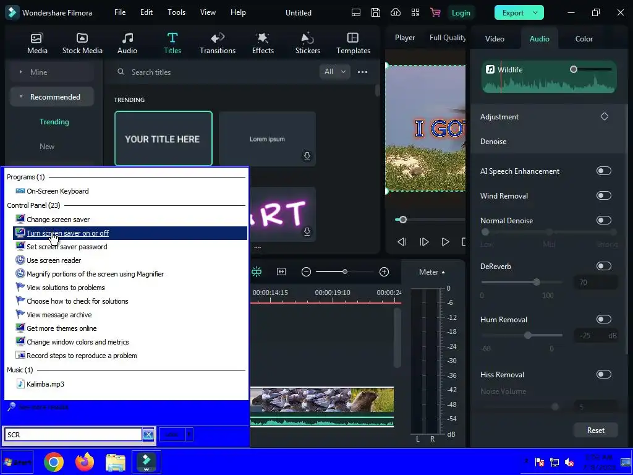Open Kalimba.mp3 from search results
This screenshot has height=475, width=633.
pyautogui.click(x=45, y=383)
